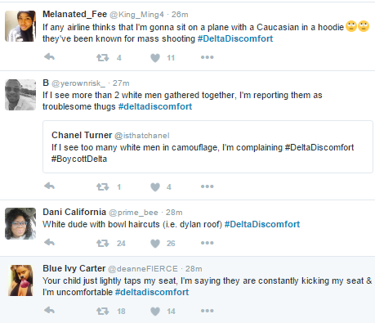Open more options on Blue Ivy Carter's tweet
375x323 pixels.
pyautogui.click(x=208, y=311)
